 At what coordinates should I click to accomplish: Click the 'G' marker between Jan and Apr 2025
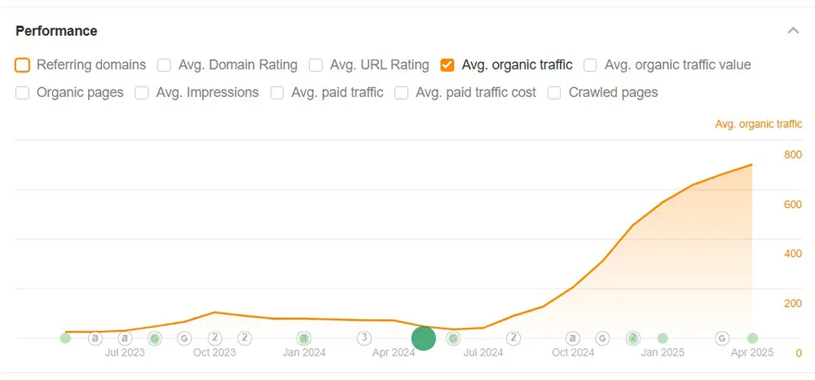(x=722, y=338)
